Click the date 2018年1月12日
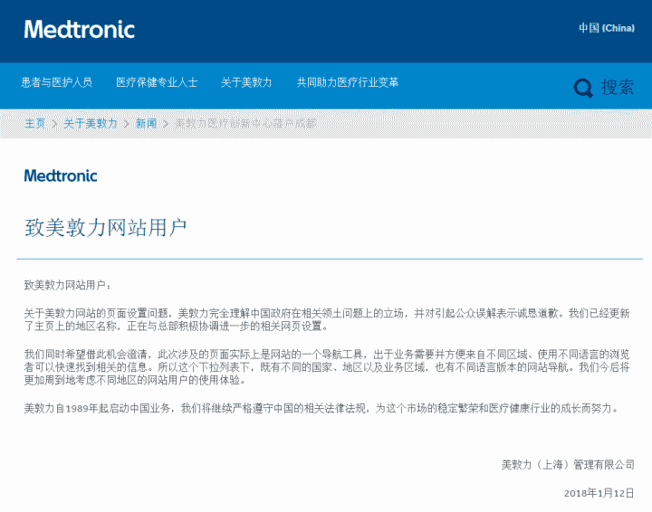Screen dimensions: 652x512 599,493
